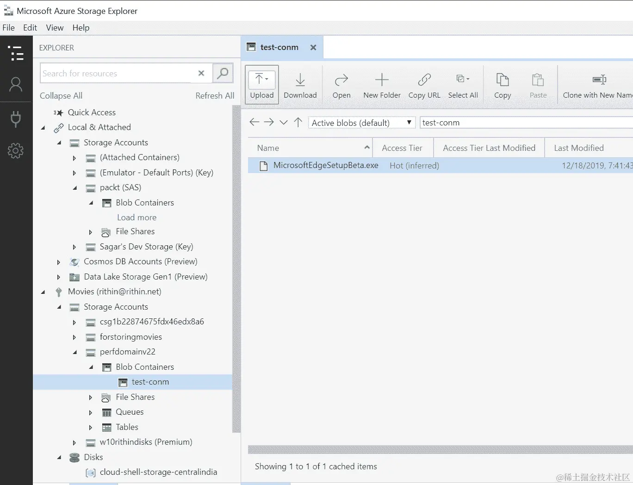Go up one level with up arrow
This screenshot has height=485, width=633.
tap(298, 122)
